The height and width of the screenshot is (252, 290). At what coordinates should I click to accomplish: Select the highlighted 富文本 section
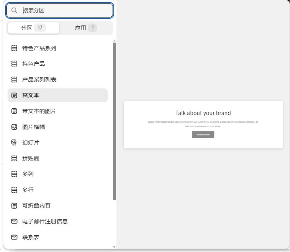(58, 95)
